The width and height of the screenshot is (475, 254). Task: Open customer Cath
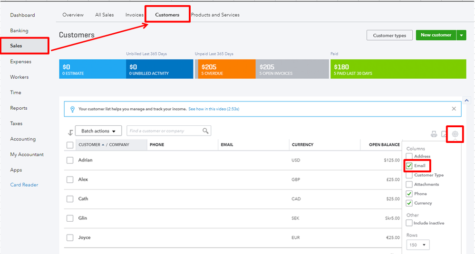pos(83,198)
